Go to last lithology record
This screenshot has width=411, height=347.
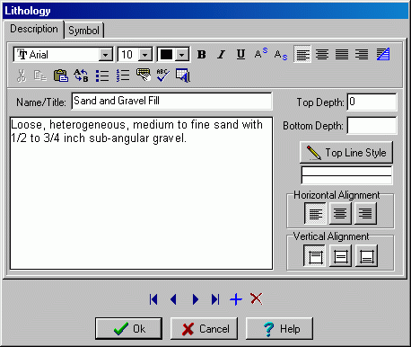point(215,299)
